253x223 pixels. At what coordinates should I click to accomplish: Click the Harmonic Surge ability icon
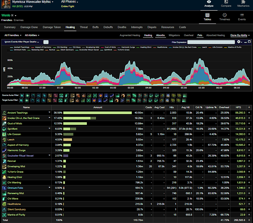click(x=4, y=150)
